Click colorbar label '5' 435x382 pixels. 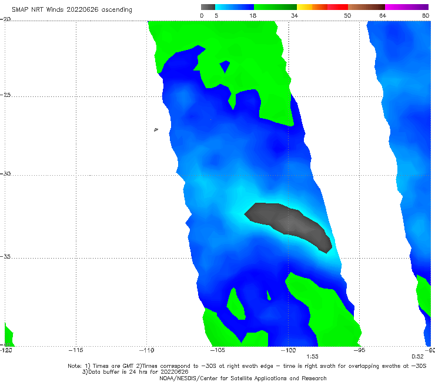pos(216,15)
